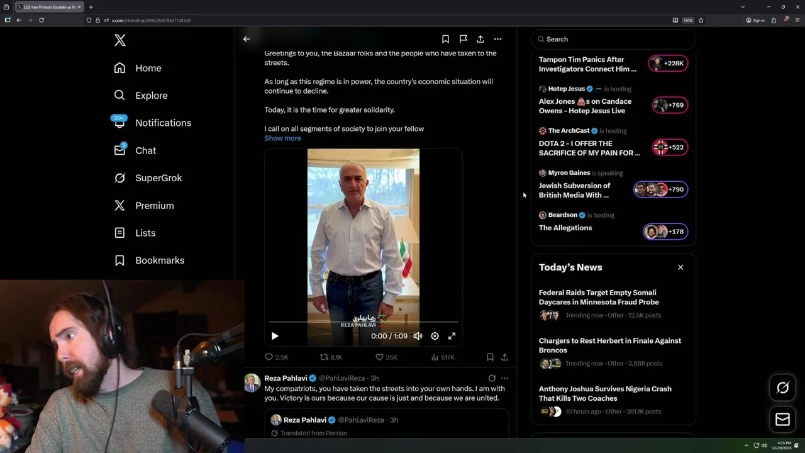805x453 pixels.
Task: Bookmark icon in the post header
Action: tap(445, 39)
